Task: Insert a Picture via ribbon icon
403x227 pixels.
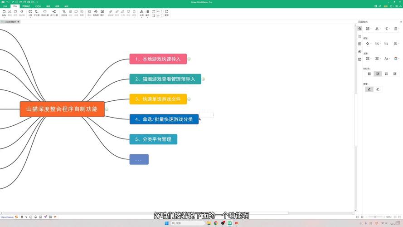Action: coord(102,12)
